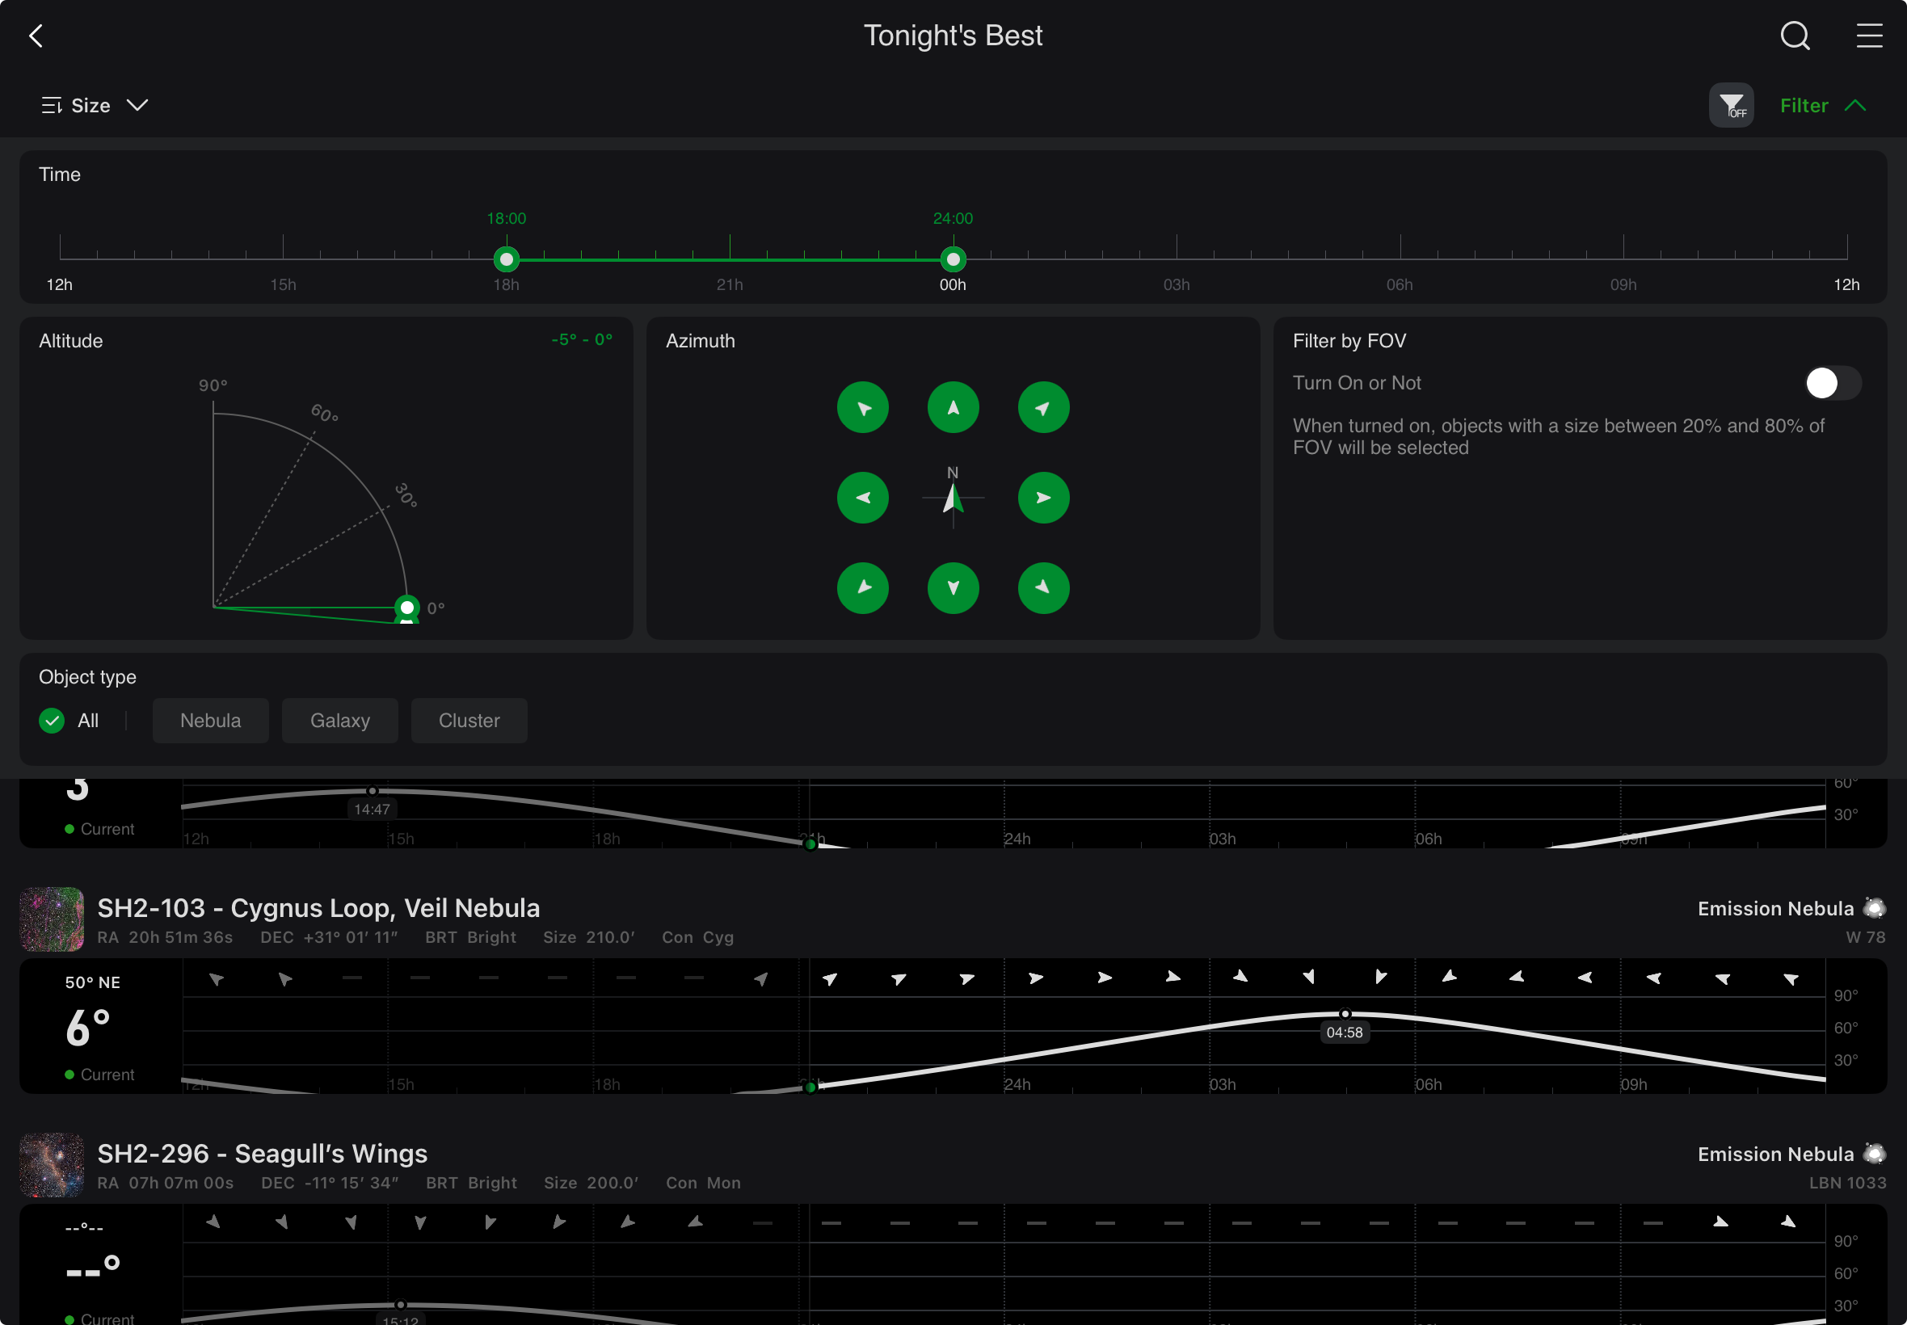Open the hamburger menu icon
This screenshot has width=1907, height=1325.
[1870, 36]
